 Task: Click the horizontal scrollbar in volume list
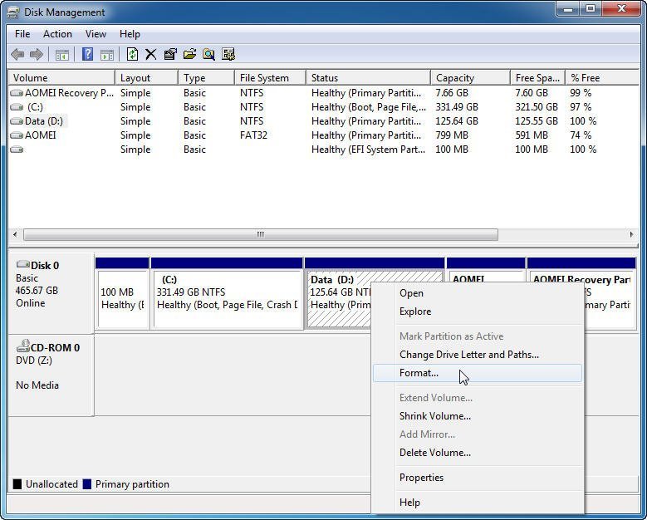click(x=260, y=235)
